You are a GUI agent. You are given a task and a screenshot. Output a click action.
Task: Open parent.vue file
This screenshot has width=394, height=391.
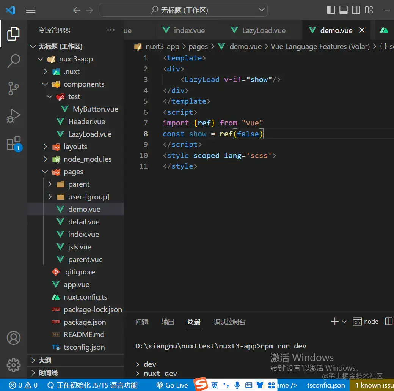76,260
